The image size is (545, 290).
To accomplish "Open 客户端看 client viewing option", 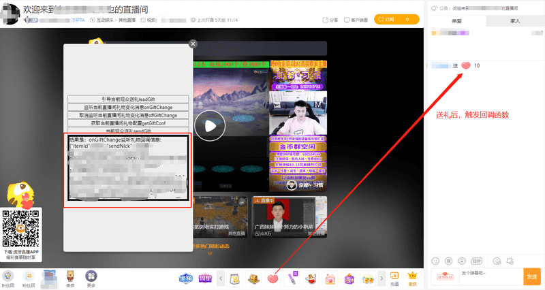I will pos(356,20).
